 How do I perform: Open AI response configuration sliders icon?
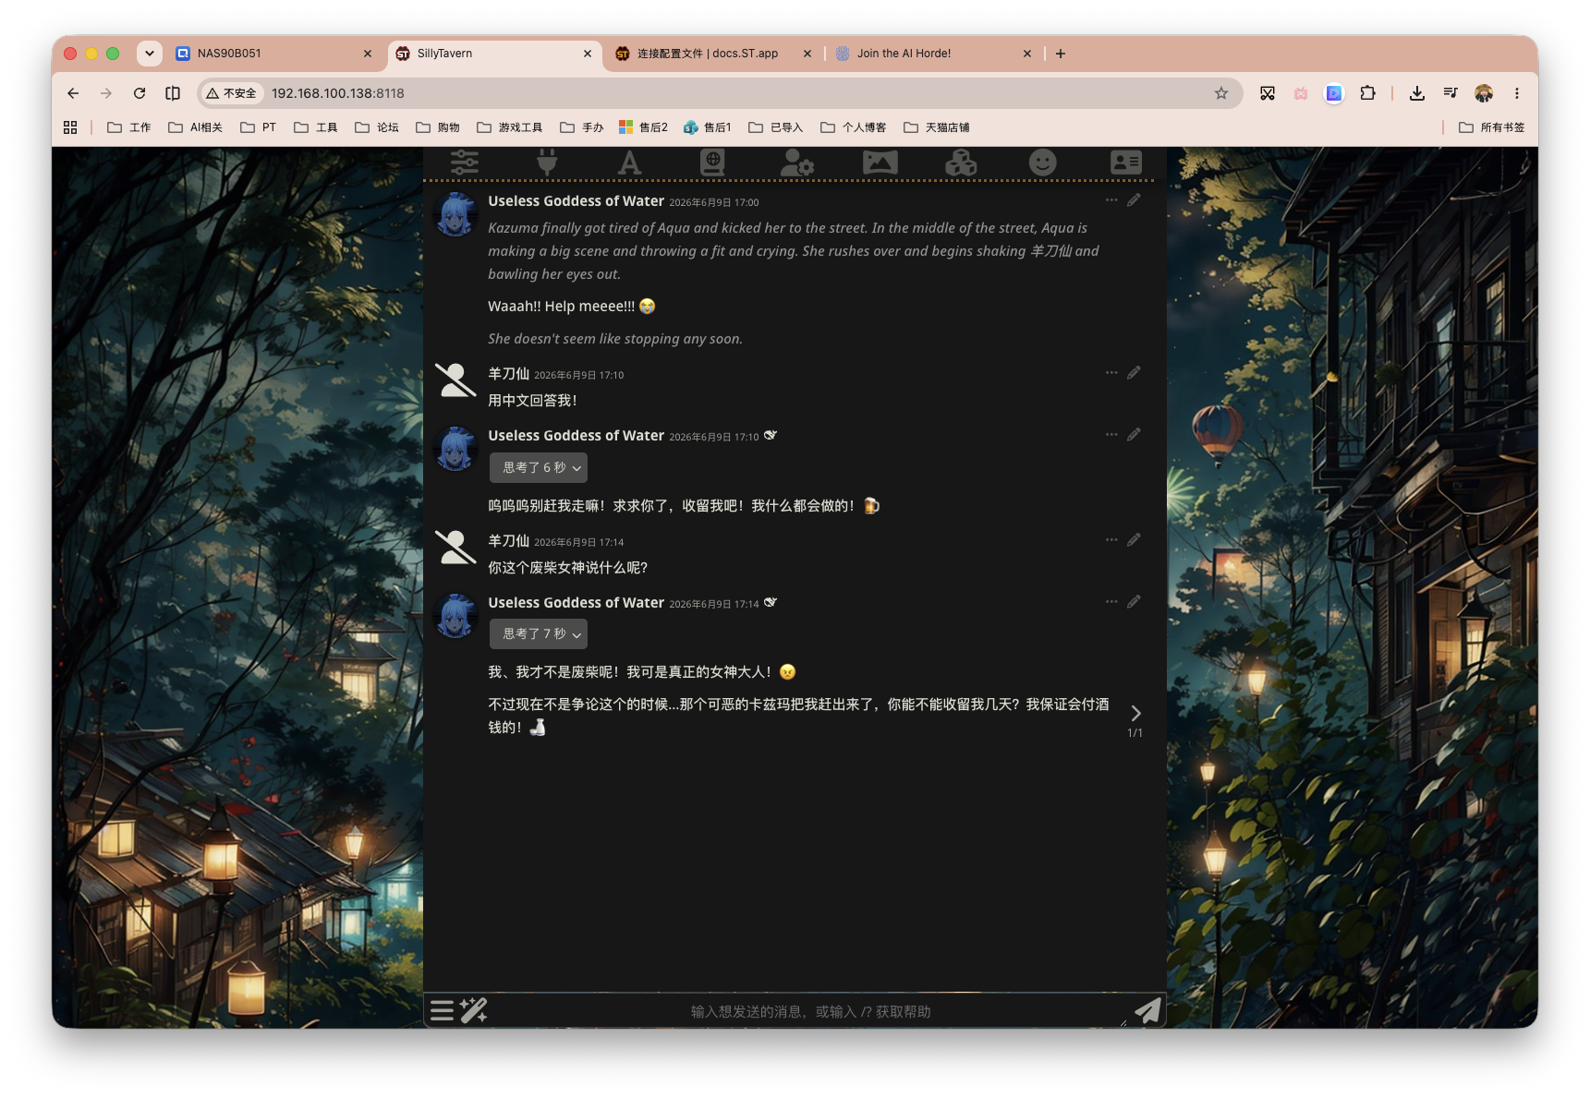pyautogui.click(x=465, y=163)
